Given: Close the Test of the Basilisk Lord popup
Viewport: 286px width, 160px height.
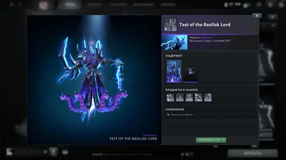Looking at the screenshot, I should (257, 16).
